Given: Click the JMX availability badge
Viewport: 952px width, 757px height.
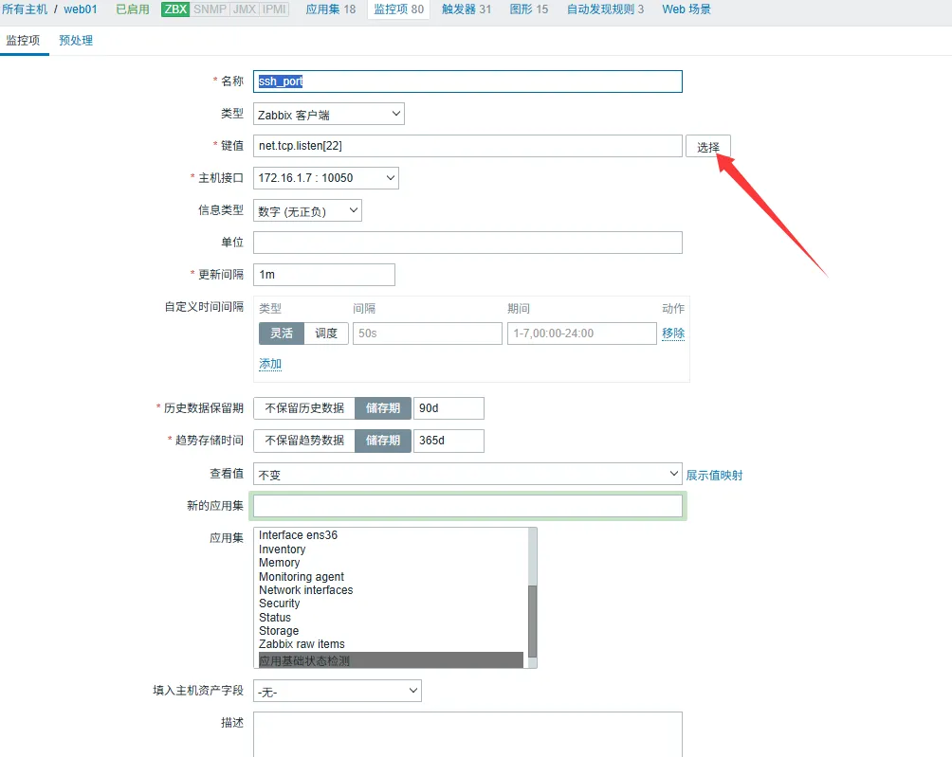Looking at the screenshot, I should coord(244,9).
